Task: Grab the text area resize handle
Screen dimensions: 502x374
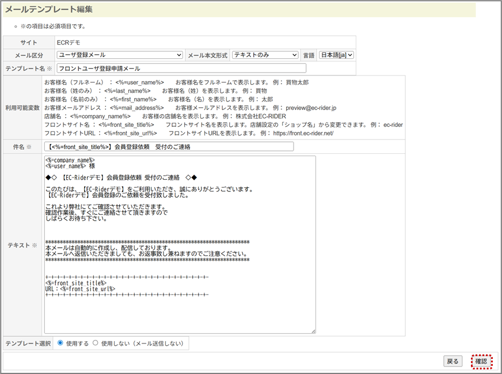Action: pyautogui.click(x=313, y=331)
